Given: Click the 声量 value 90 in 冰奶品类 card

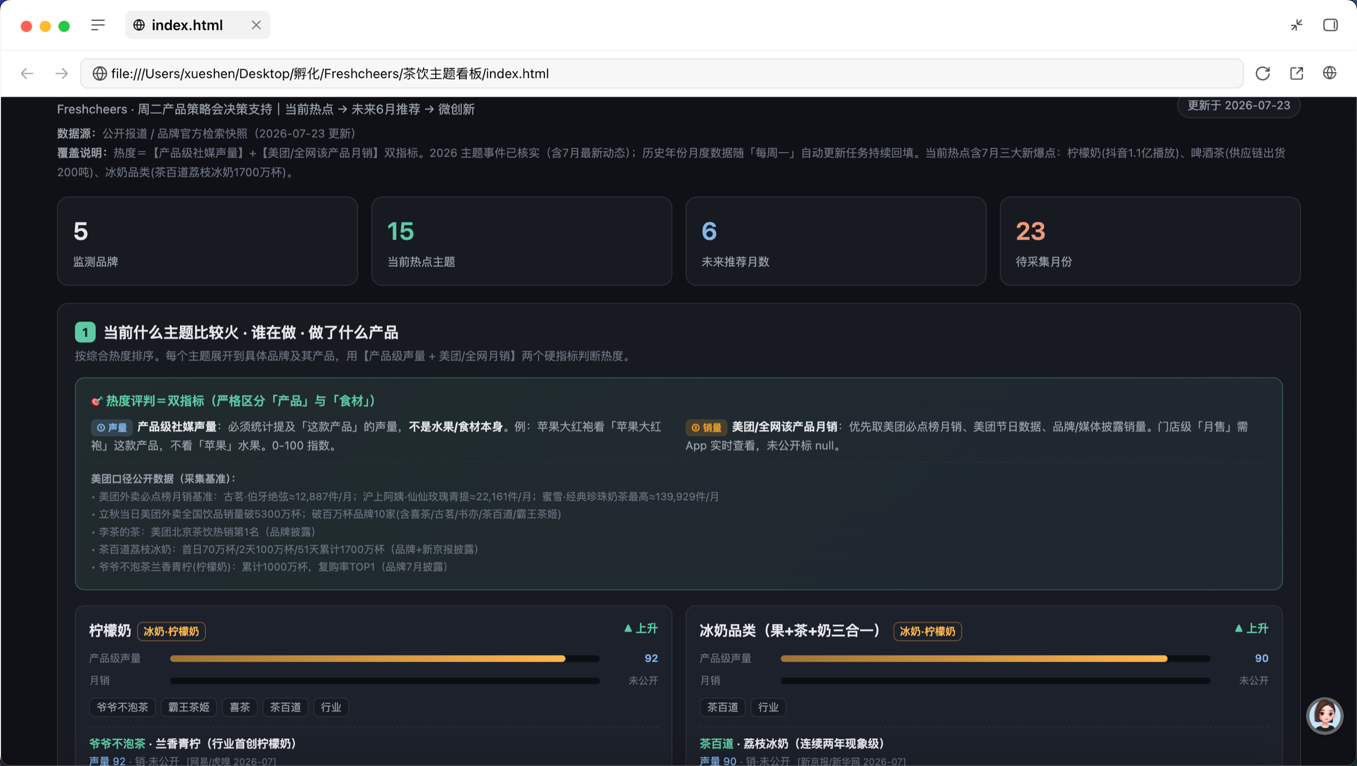Looking at the screenshot, I should point(1261,659).
